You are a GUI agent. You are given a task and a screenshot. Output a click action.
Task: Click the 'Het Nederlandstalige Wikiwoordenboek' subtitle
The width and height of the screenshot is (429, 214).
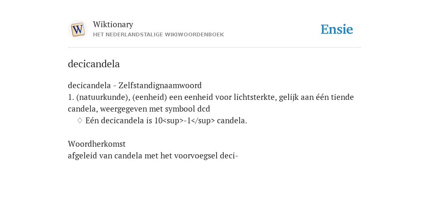tap(158, 35)
